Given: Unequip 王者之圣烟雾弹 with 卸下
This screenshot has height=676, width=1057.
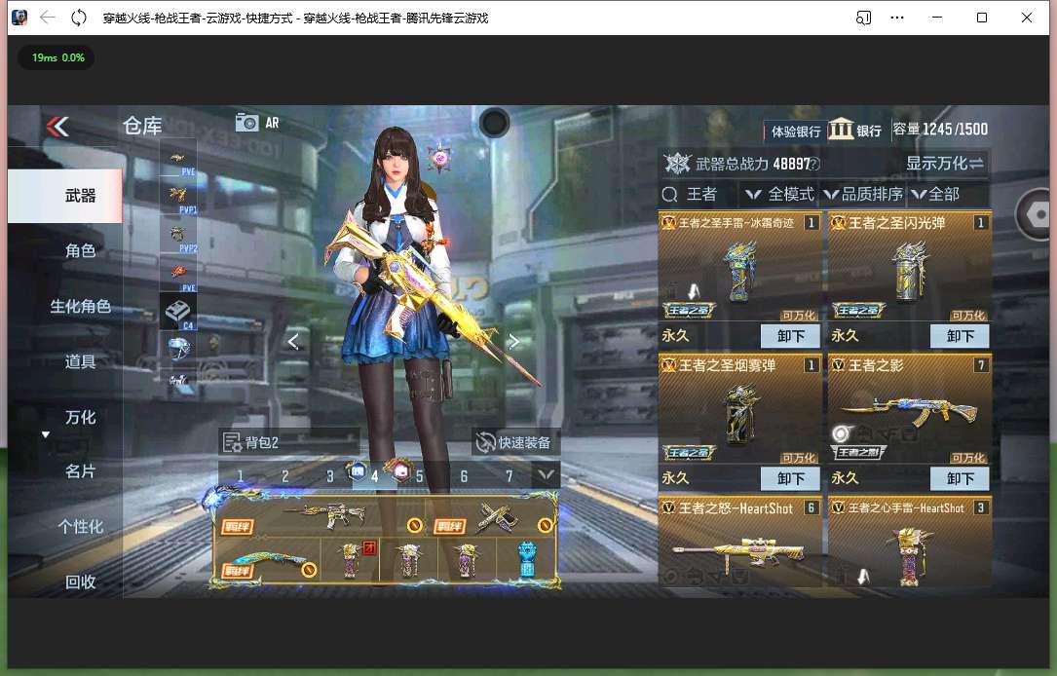Looking at the screenshot, I should 790,478.
